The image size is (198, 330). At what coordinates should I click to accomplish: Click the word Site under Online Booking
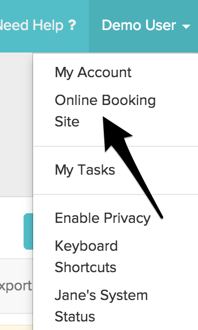click(x=67, y=122)
